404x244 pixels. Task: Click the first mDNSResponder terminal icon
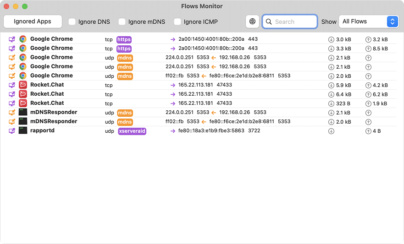pos(23,113)
